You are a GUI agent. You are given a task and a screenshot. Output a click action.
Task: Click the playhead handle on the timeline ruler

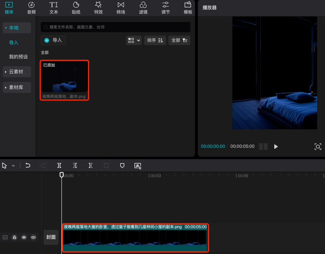62,175
